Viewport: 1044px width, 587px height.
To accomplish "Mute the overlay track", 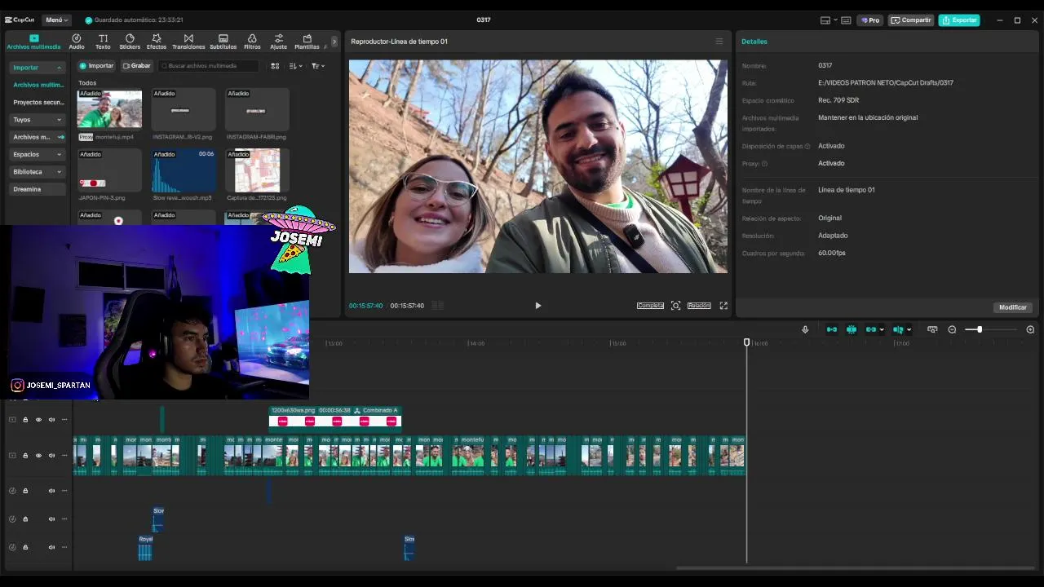I will pyautogui.click(x=51, y=420).
